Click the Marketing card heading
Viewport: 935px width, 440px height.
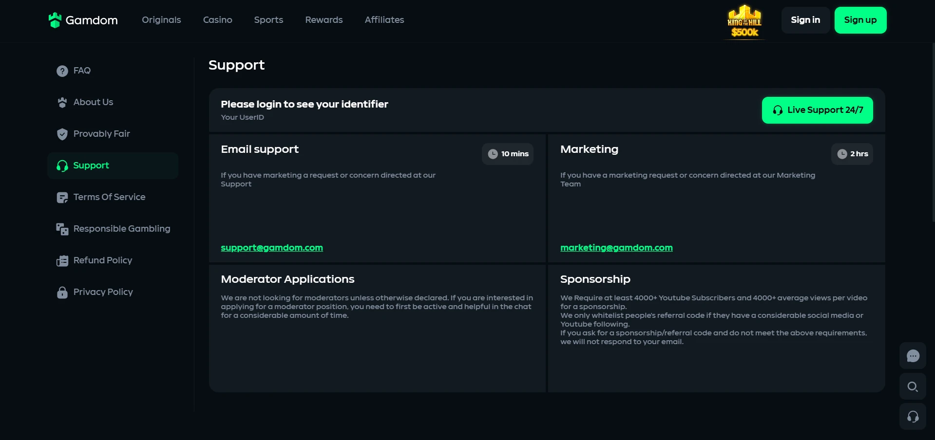point(589,149)
